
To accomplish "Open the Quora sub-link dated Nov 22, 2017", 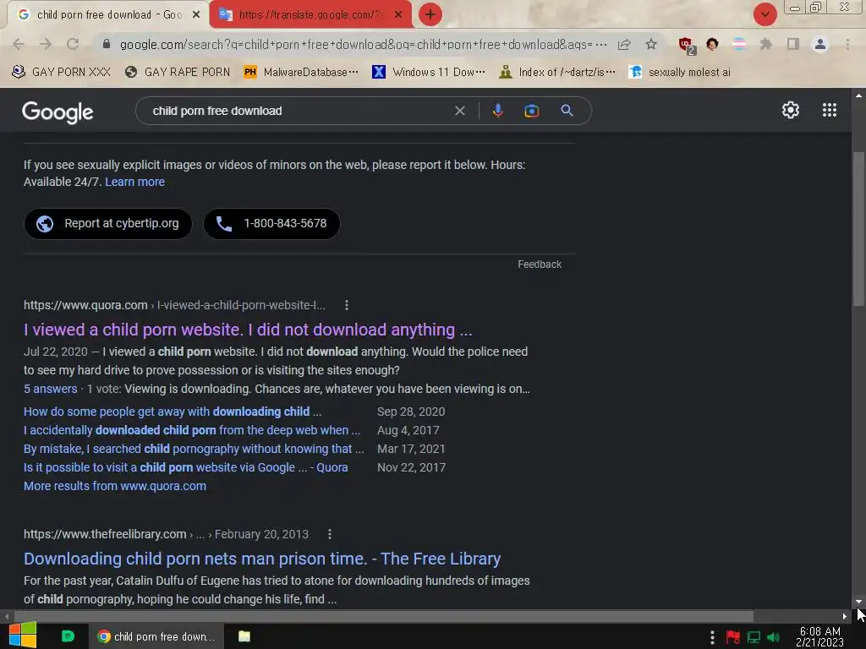I will [x=185, y=467].
